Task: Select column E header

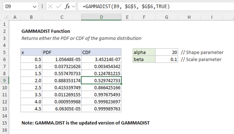Action: (127, 17)
